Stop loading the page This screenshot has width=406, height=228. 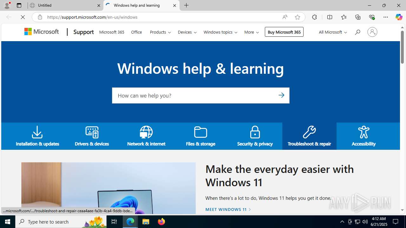coord(23,17)
